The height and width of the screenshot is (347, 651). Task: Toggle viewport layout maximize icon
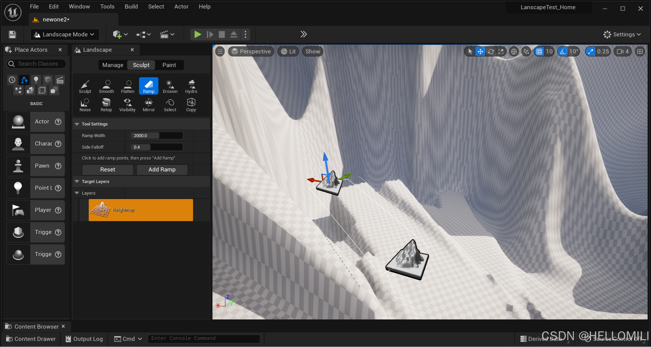pyautogui.click(x=640, y=52)
